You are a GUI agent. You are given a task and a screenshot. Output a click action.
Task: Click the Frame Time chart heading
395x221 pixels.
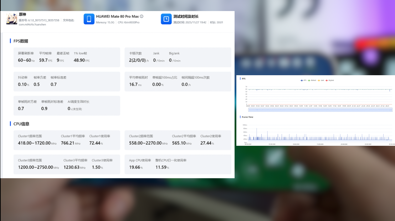pyautogui.click(x=247, y=117)
